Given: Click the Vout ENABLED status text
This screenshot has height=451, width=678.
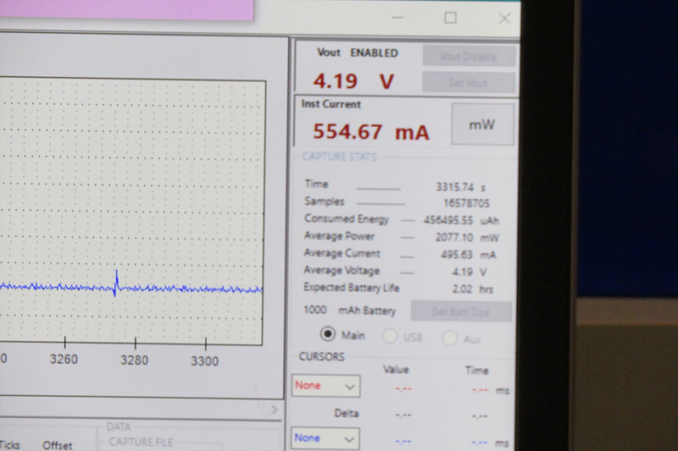Looking at the screenshot, I should [x=358, y=52].
